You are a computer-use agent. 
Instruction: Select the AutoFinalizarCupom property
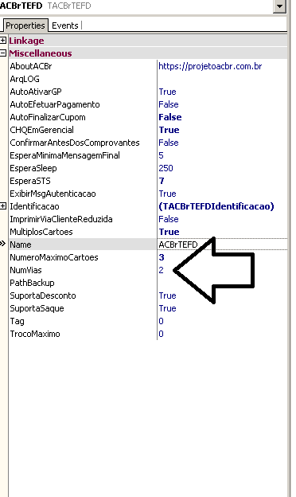coord(48,117)
